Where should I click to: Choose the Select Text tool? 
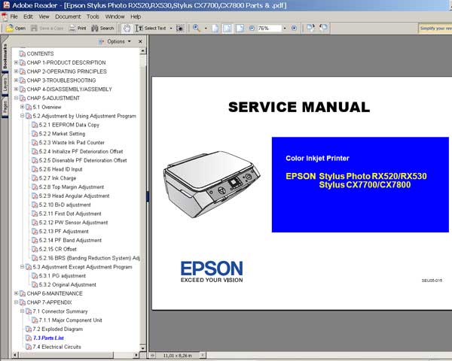[151, 29]
